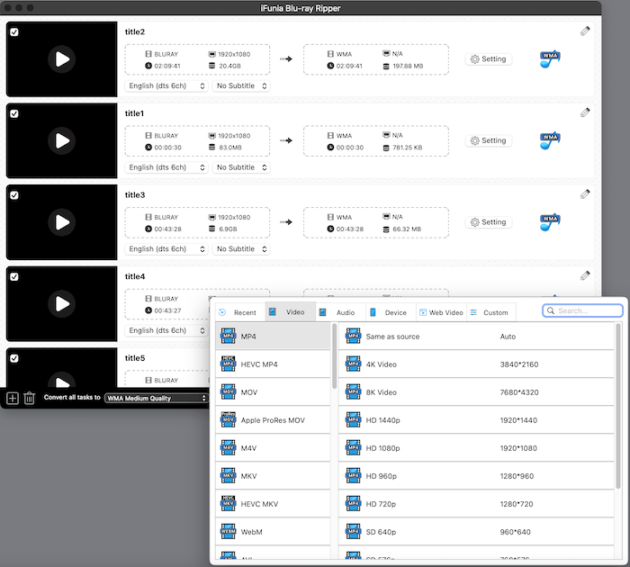Play the title1 video thumbnail

pos(61,140)
